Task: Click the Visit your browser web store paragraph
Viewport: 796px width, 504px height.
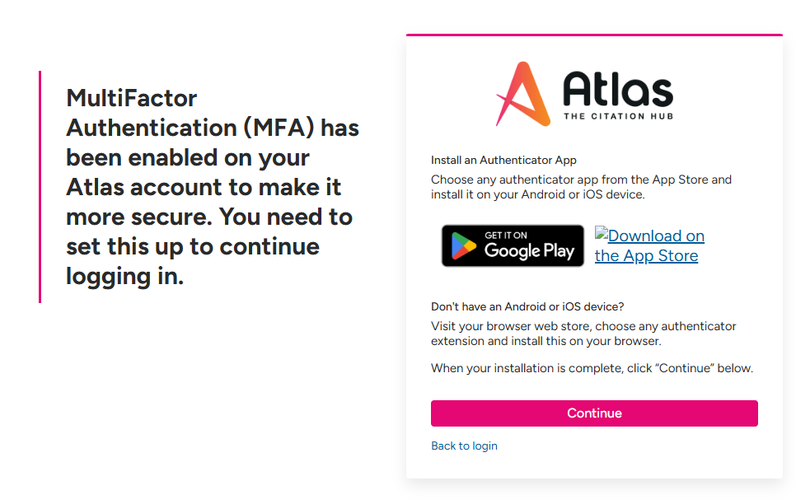Action: [x=583, y=334]
